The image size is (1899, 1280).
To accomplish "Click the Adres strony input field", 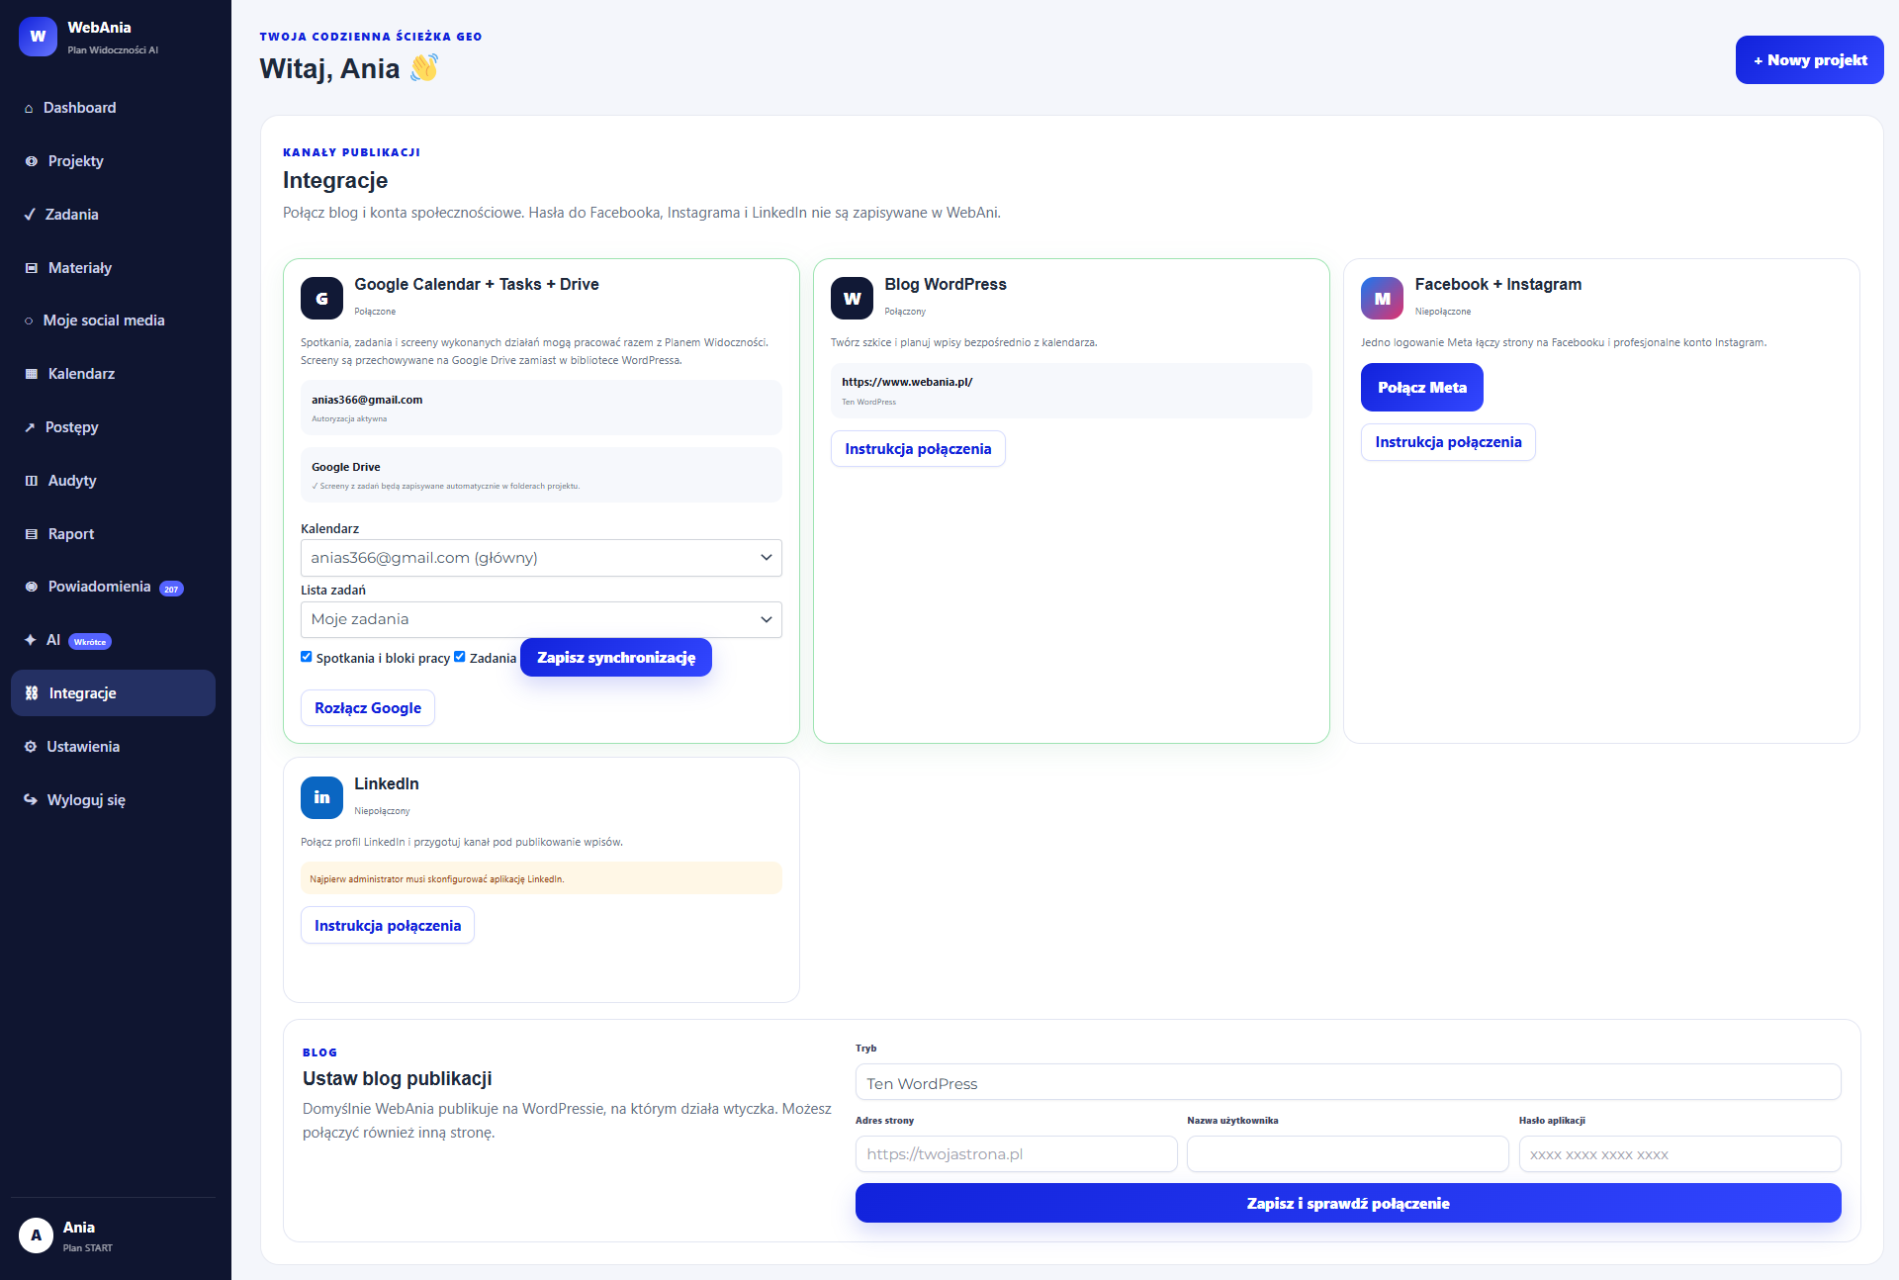I will 1017,1154.
